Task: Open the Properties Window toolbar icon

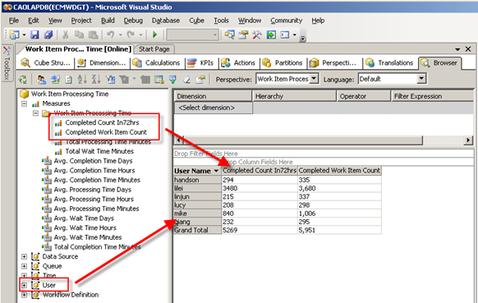Action: point(243,34)
